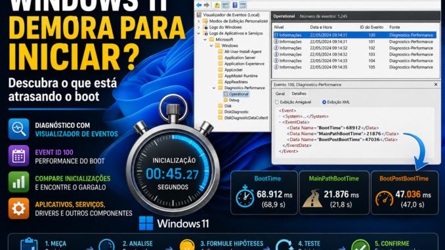This screenshot has width=445, height=250.
Task: Click the 68.912 ms BootTime card value
Action: [274, 194]
